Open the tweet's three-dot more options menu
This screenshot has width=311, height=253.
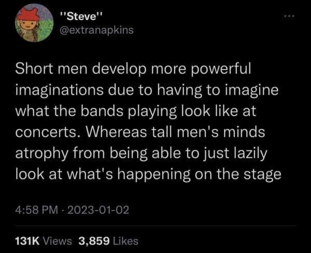point(289,16)
